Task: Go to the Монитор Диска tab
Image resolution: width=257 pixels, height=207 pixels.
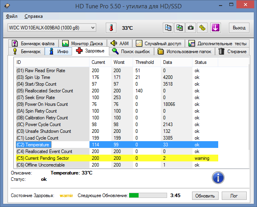Action: pyautogui.click(x=82, y=43)
